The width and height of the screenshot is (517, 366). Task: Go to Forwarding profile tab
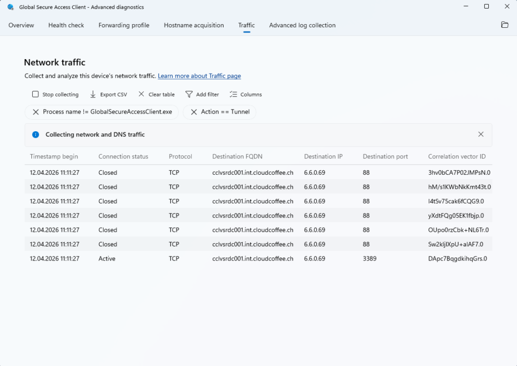pyautogui.click(x=124, y=25)
